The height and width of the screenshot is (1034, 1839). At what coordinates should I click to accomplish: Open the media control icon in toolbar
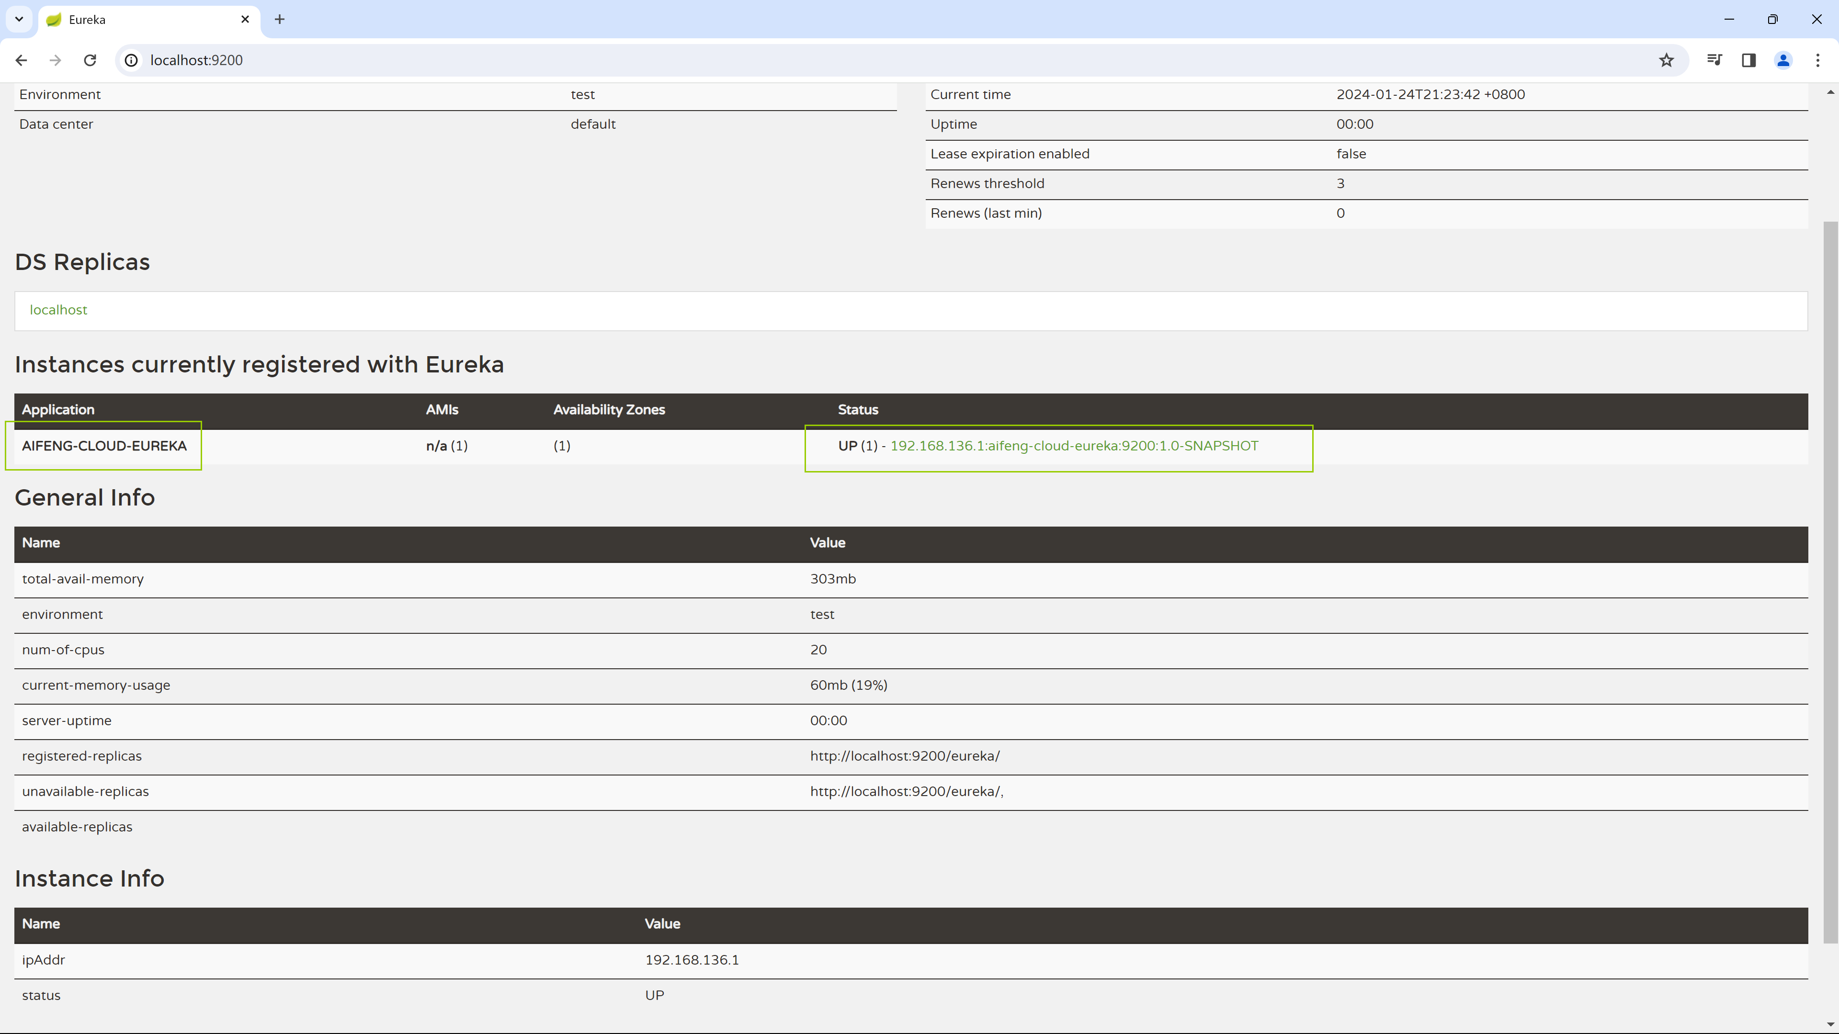[x=1714, y=61]
